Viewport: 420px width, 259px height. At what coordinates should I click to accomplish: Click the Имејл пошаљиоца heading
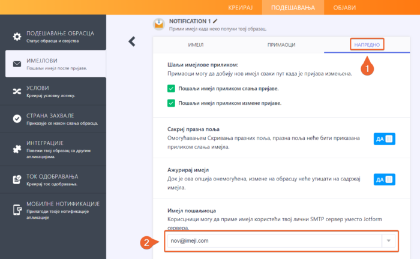(x=191, y=210)
